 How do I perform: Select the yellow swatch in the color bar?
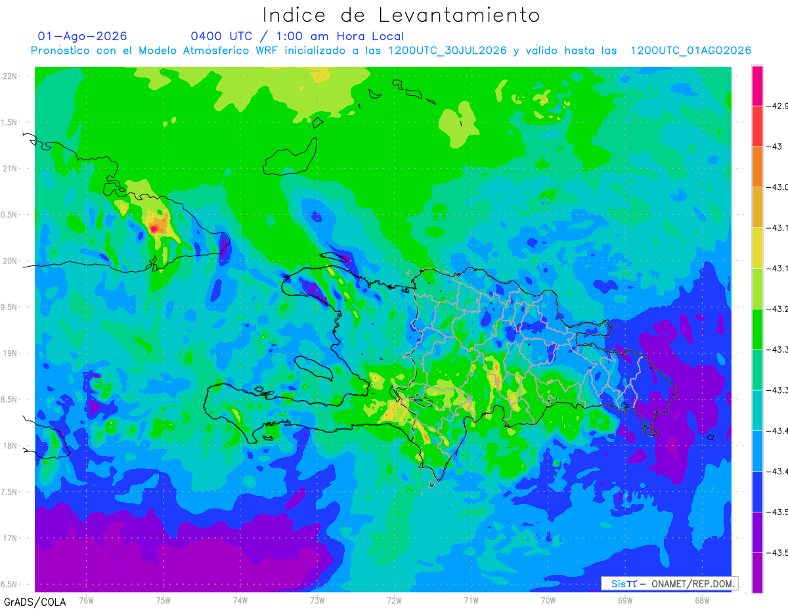click(757, 248)
